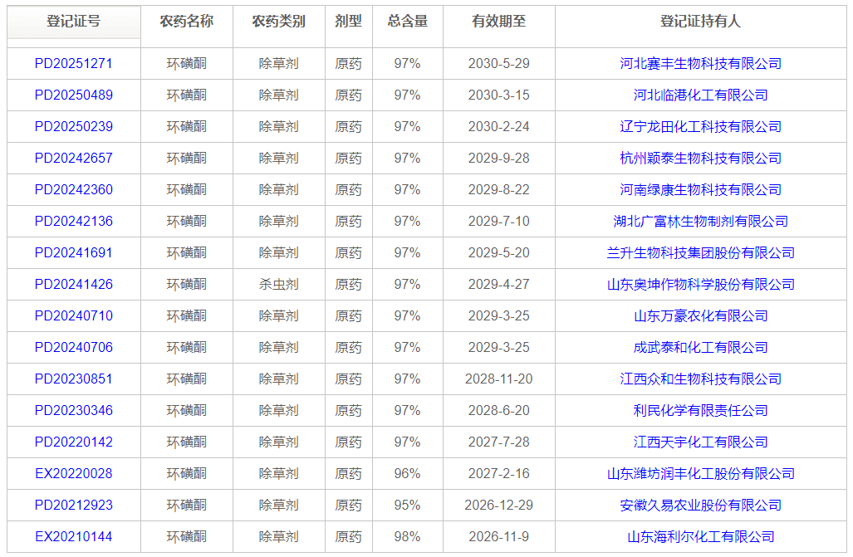Select expiry date 2027-2-16
Image resolution: width=853 pixels, height=557 pixels.
[499, 474]
